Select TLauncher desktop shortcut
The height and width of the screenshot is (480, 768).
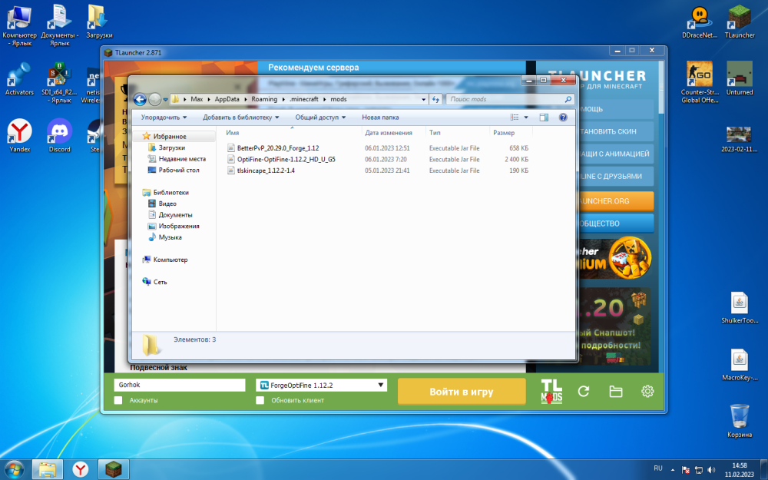pos(740,23)
